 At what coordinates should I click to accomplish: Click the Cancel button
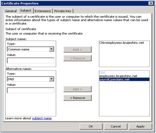pos(116,127)
